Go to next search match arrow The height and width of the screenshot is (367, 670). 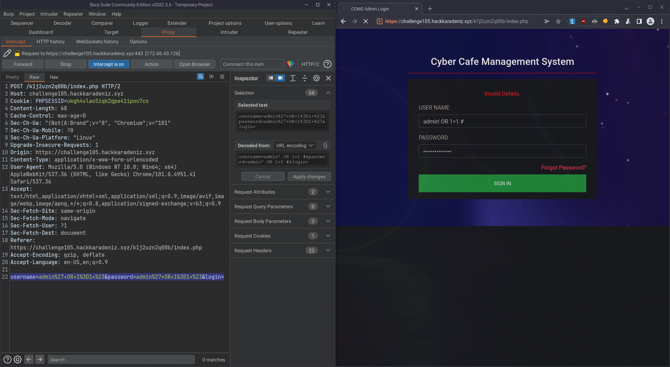point(40,359)
